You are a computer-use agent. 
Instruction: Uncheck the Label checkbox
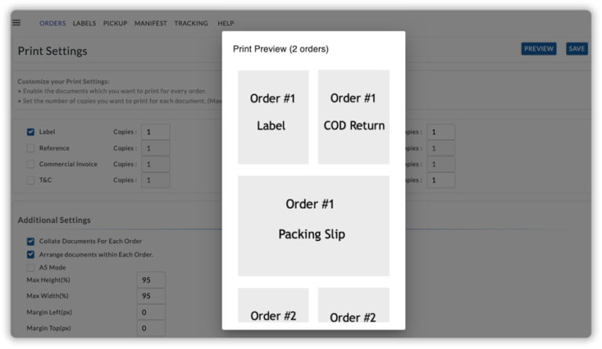click(x=31, y=132)
